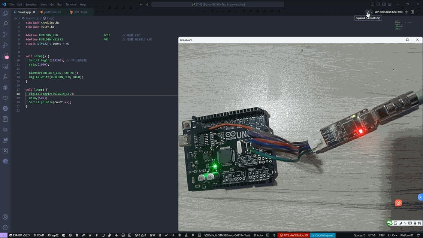This screenshot has height=238, width=423.
Task: Open the Extensions view in the activity bar
Action: (x=5, y=56)
